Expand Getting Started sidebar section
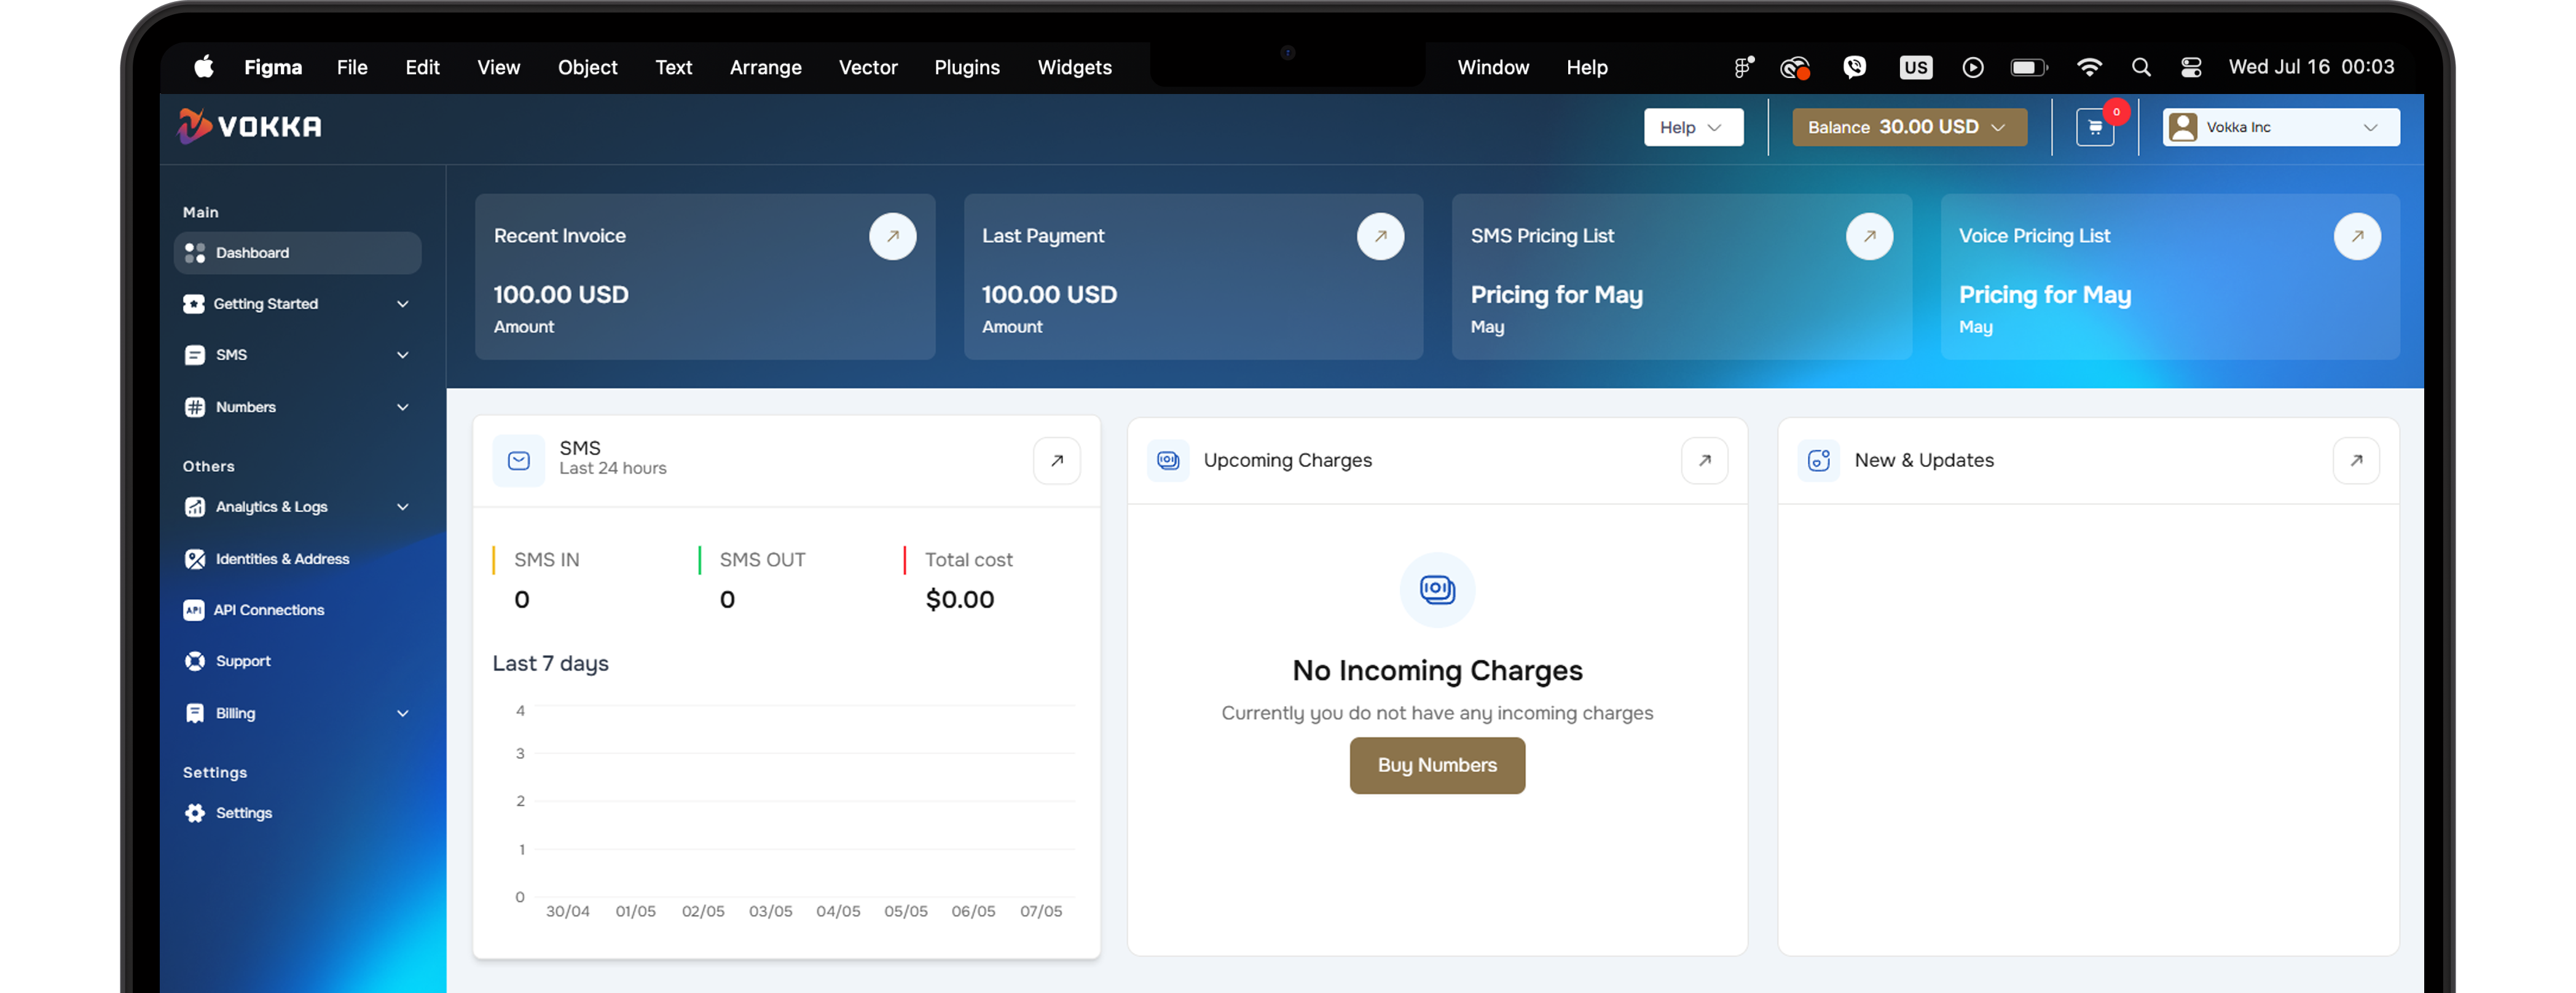Viewport: 2576px width, 993px height. coord(297,304)
